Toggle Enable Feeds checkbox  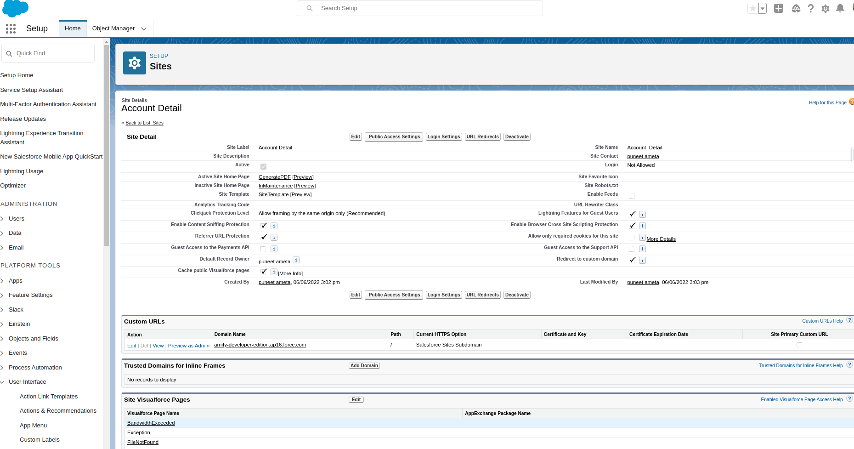tap(632, 196)
